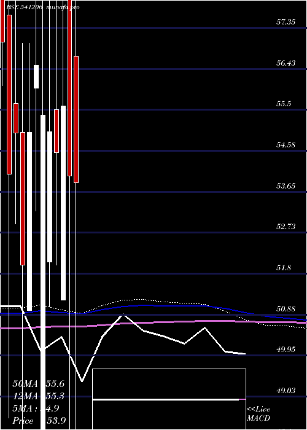Viewport: 307px width, 430px height.
Task: Click the 52.73 price axis label
Action: pos(286,226)
